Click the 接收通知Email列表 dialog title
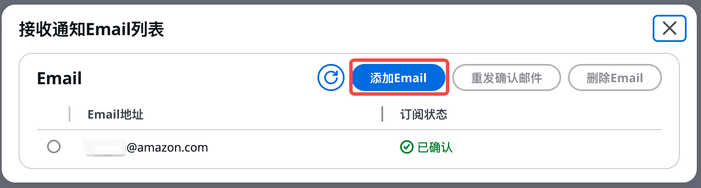Screen dimensions: 701x188 [x=91, y=29]
